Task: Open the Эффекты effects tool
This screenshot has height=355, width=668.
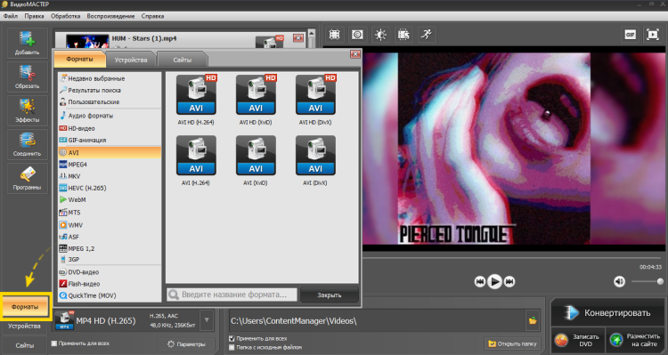Action: tap(27, 110)
